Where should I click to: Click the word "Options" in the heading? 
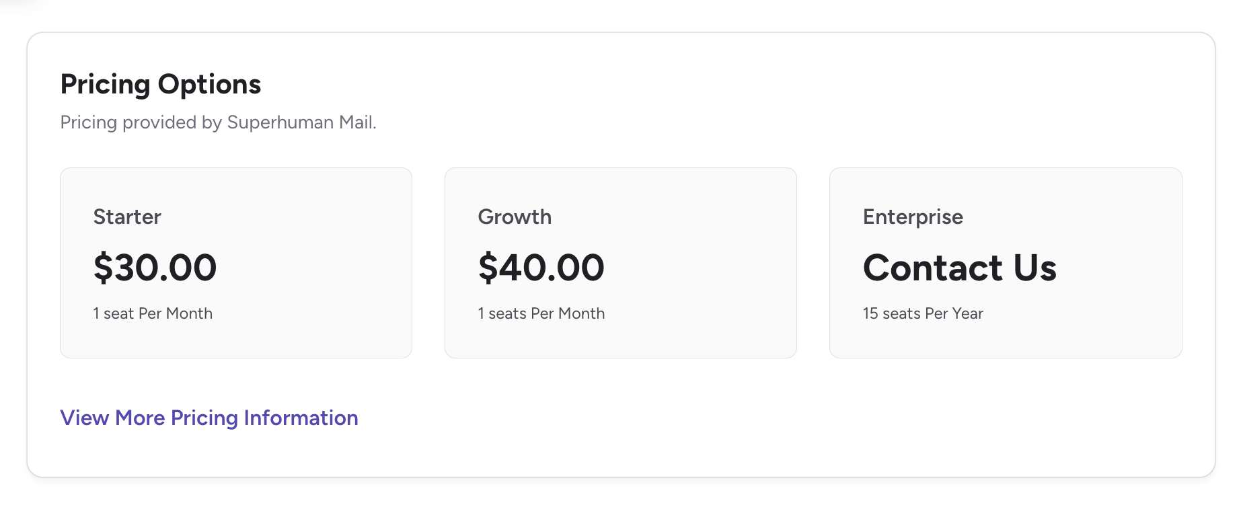click(209, 84)
